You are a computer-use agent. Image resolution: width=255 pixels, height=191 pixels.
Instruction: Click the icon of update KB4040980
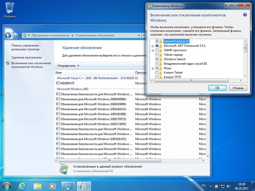tap(58, 99)
